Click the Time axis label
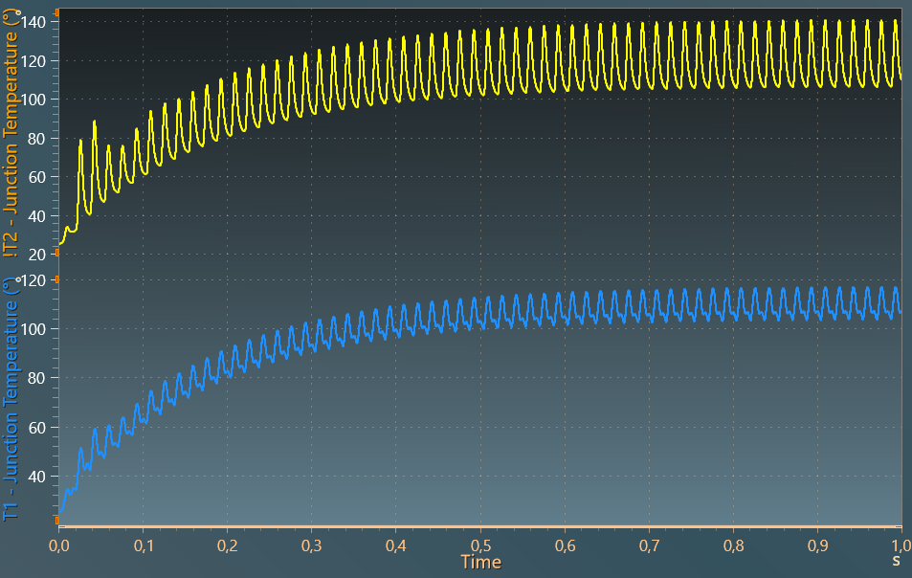Screen dimensions: 912x578 point(482,563)
